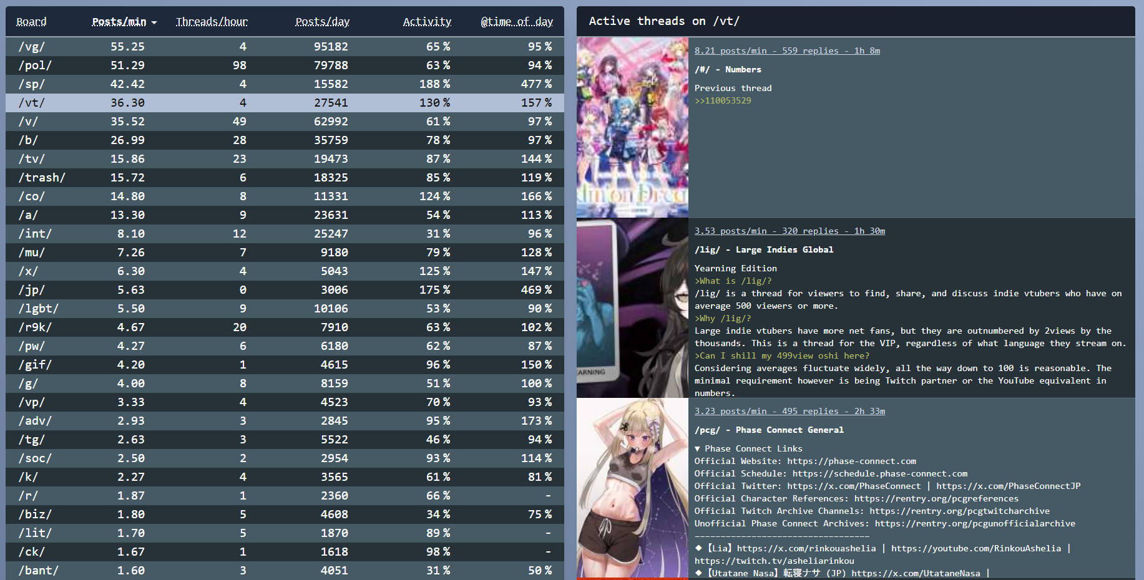Select the /v/ board row

coord(285,122)
